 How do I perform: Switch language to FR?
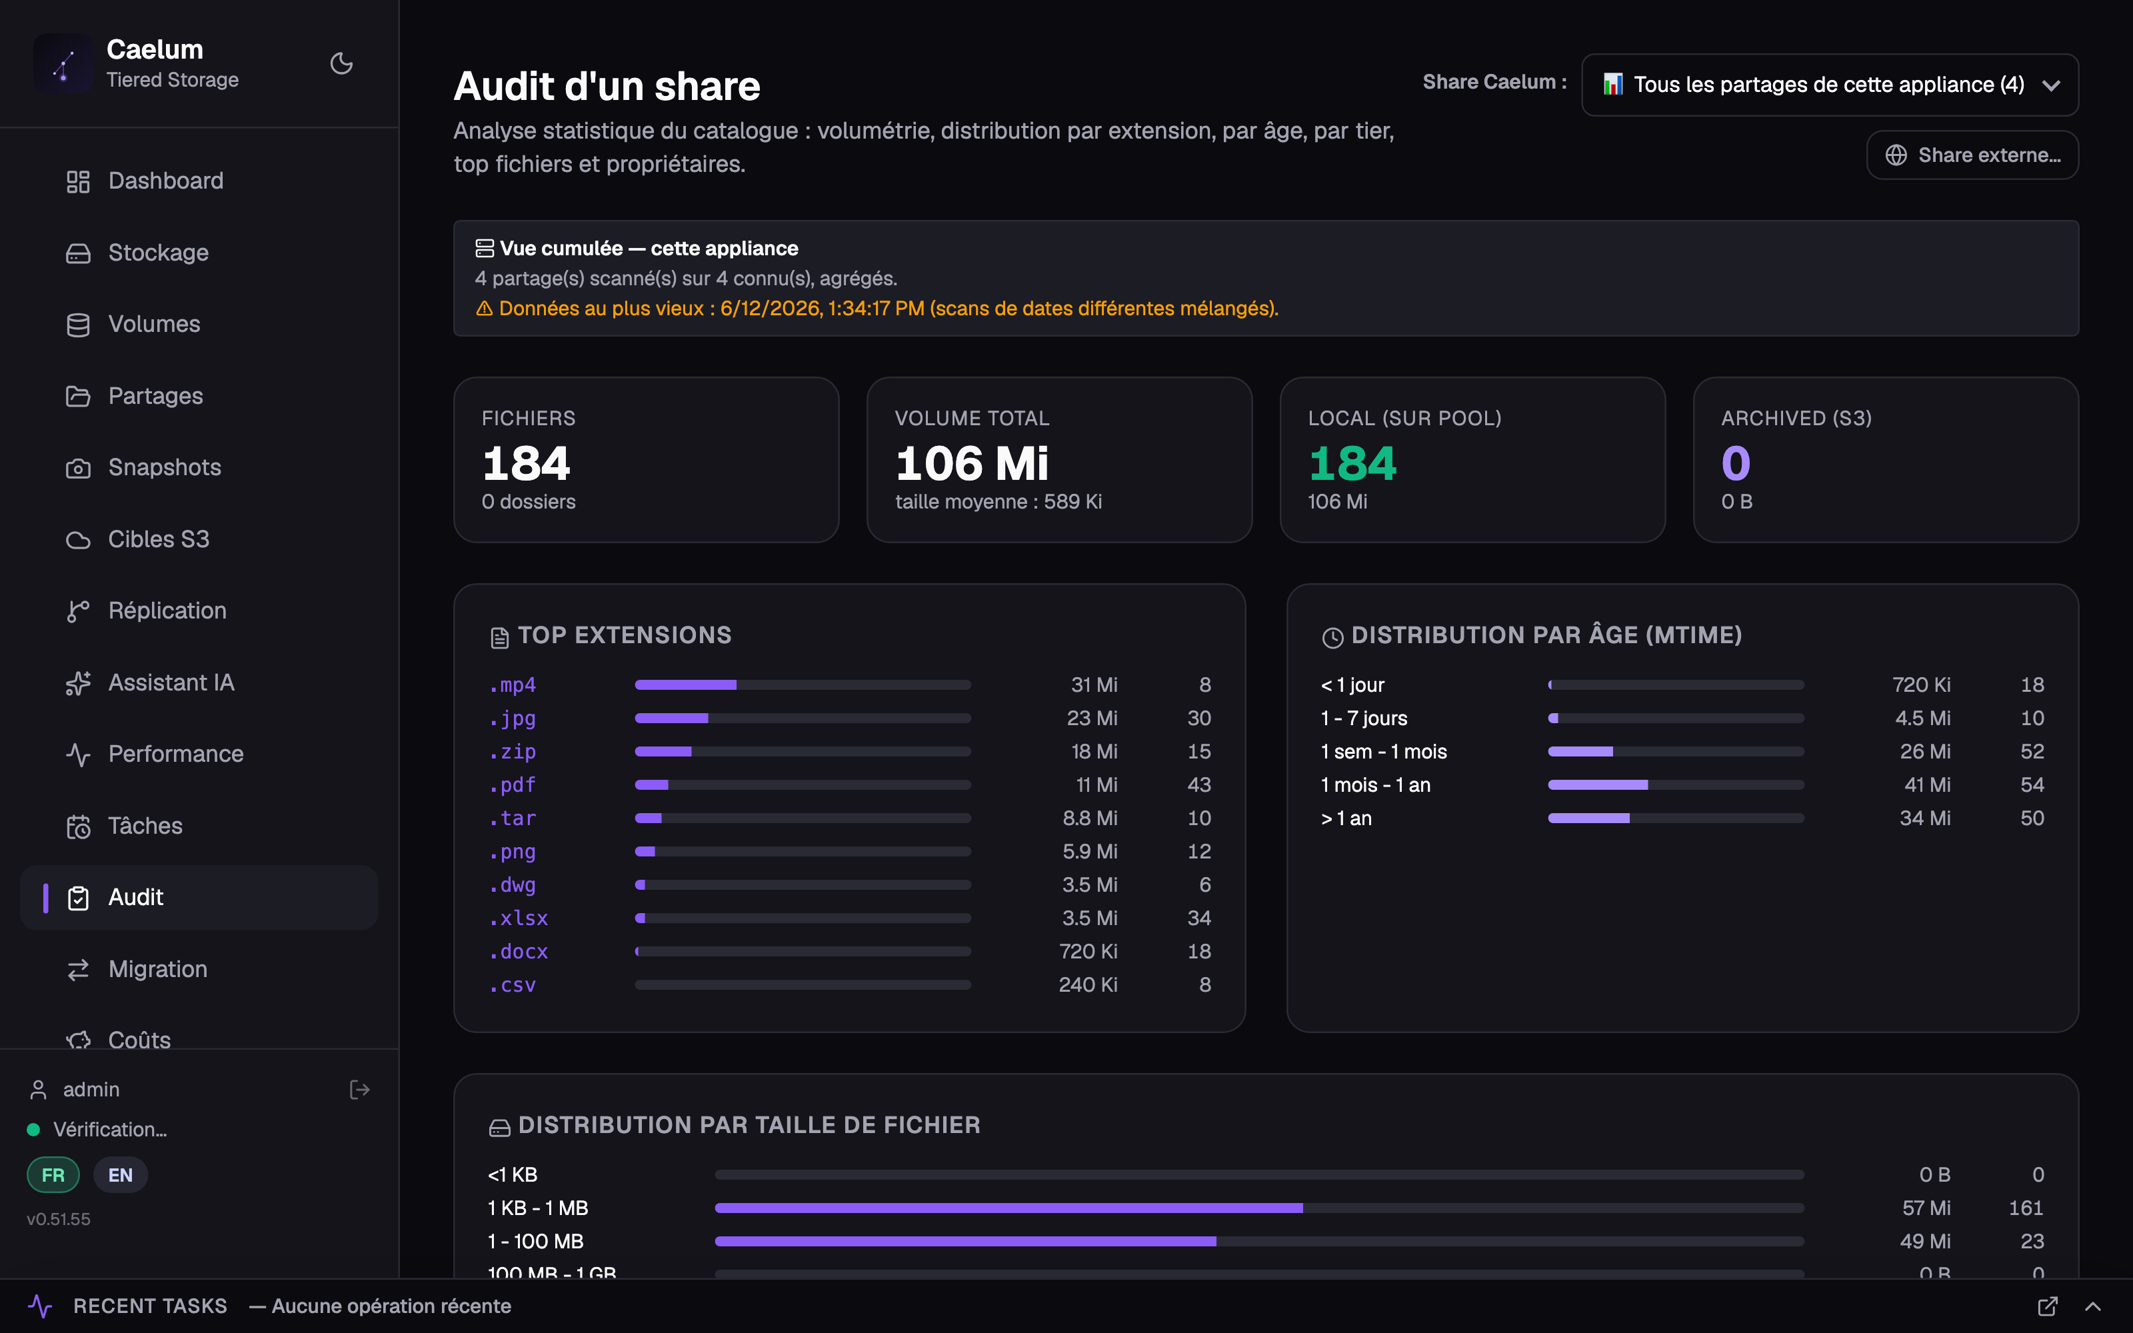pyautogui.click(x=53, y=1175)
